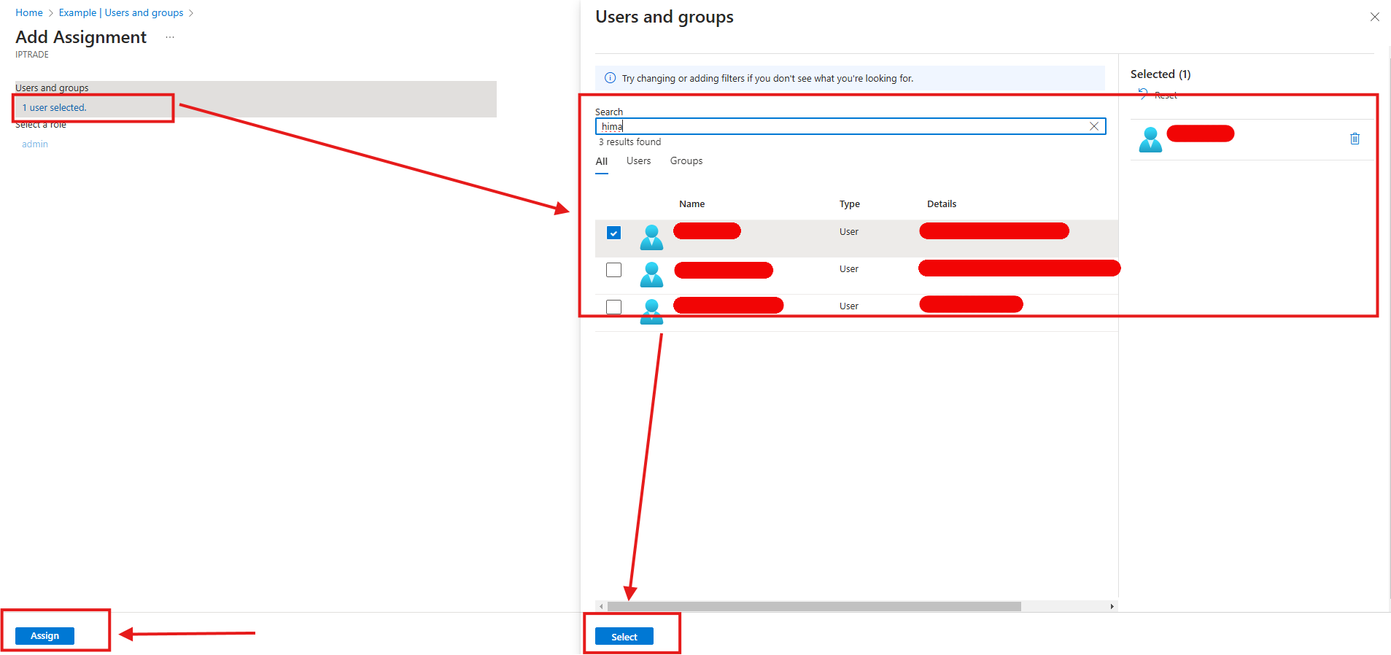The image size is (1391, 655).
Task: Close the Users and groups panel
Action: point(1374,17)
